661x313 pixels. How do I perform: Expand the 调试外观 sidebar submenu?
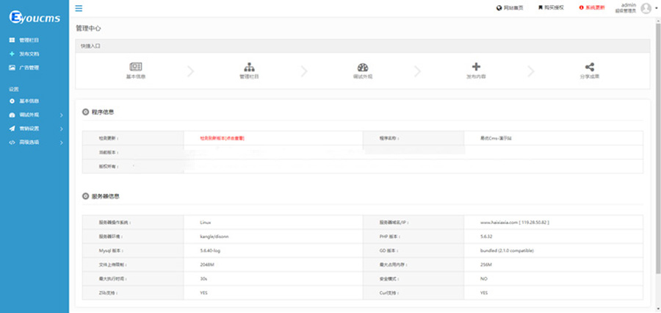click(61, 115)
